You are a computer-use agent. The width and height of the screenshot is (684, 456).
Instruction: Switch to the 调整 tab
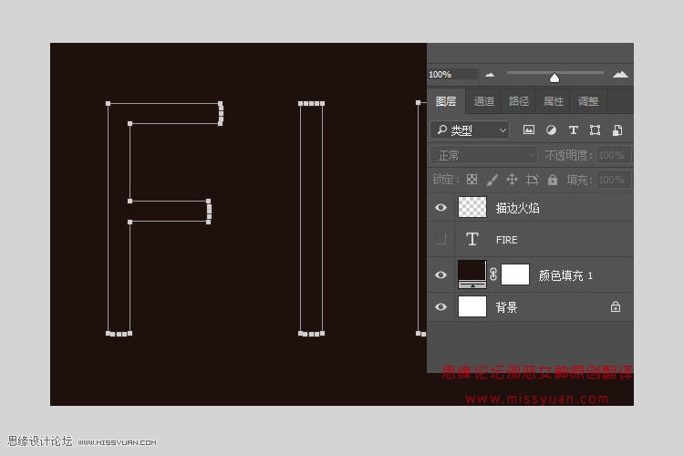click(588, 101)
